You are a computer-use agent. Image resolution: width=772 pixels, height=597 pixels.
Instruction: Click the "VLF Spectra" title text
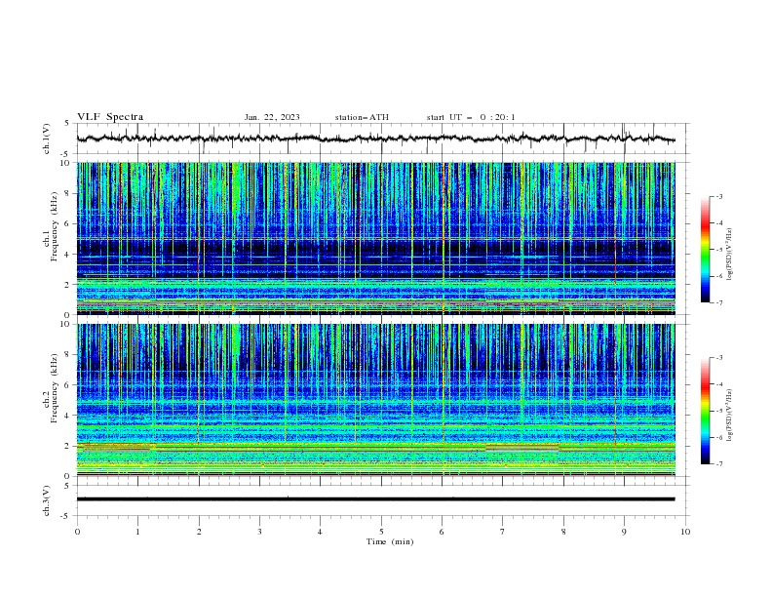(110, 117)
